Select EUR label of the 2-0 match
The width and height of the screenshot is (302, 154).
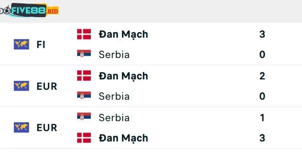(x=47, y=86)
